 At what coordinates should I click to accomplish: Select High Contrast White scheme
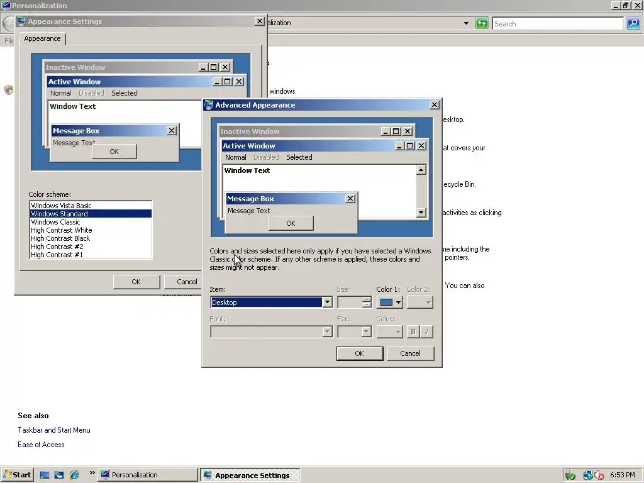(91, 230)
